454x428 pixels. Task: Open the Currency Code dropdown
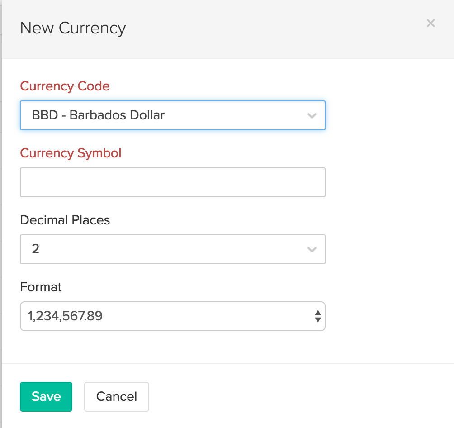click(x=172, y=115)
